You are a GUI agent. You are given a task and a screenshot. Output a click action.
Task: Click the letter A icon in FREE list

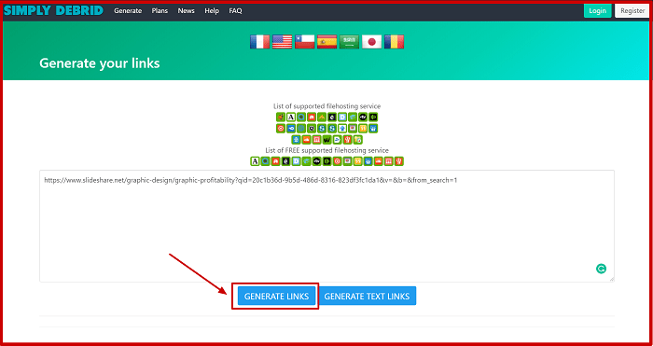[255, 161]
